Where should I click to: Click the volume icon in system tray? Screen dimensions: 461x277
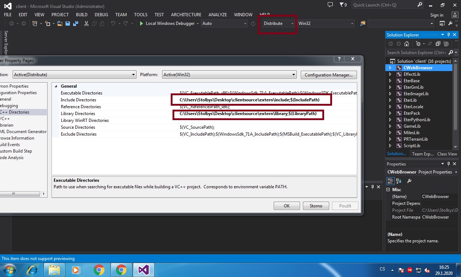[427, 270]
